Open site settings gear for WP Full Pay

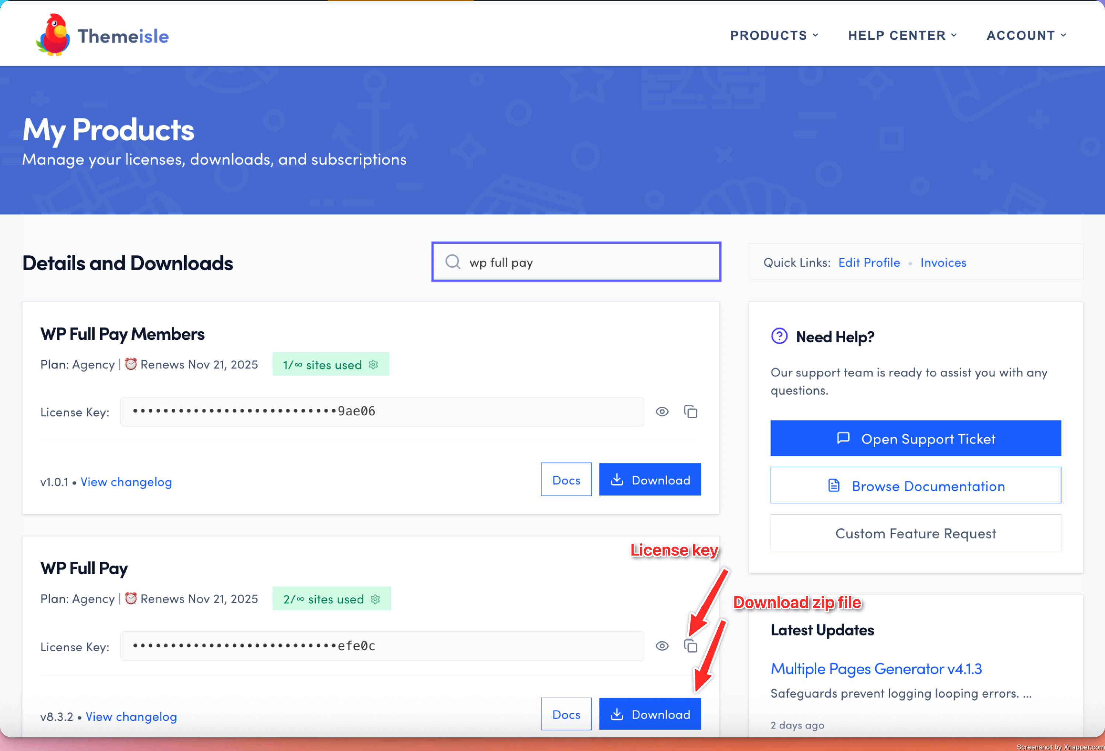point(375,599)
